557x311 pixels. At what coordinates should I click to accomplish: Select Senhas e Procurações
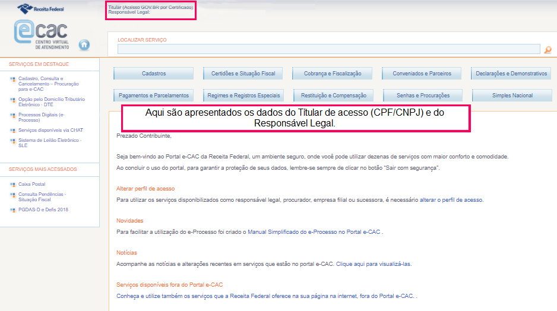[x=422, y=96]
